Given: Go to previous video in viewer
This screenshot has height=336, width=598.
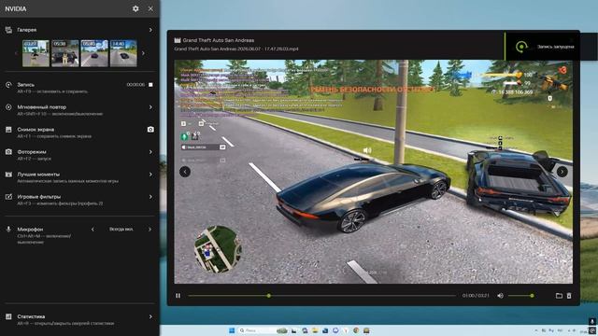Looking at the screenshot, I should 185,172.
